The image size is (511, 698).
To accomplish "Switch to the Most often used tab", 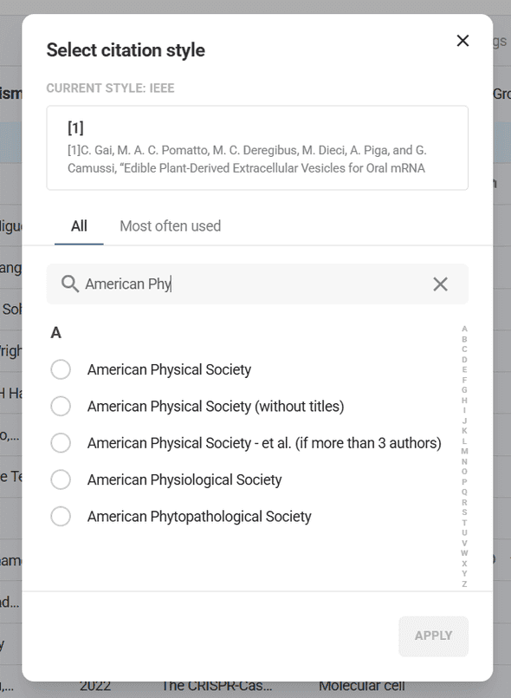I will [x=170, y=225].
